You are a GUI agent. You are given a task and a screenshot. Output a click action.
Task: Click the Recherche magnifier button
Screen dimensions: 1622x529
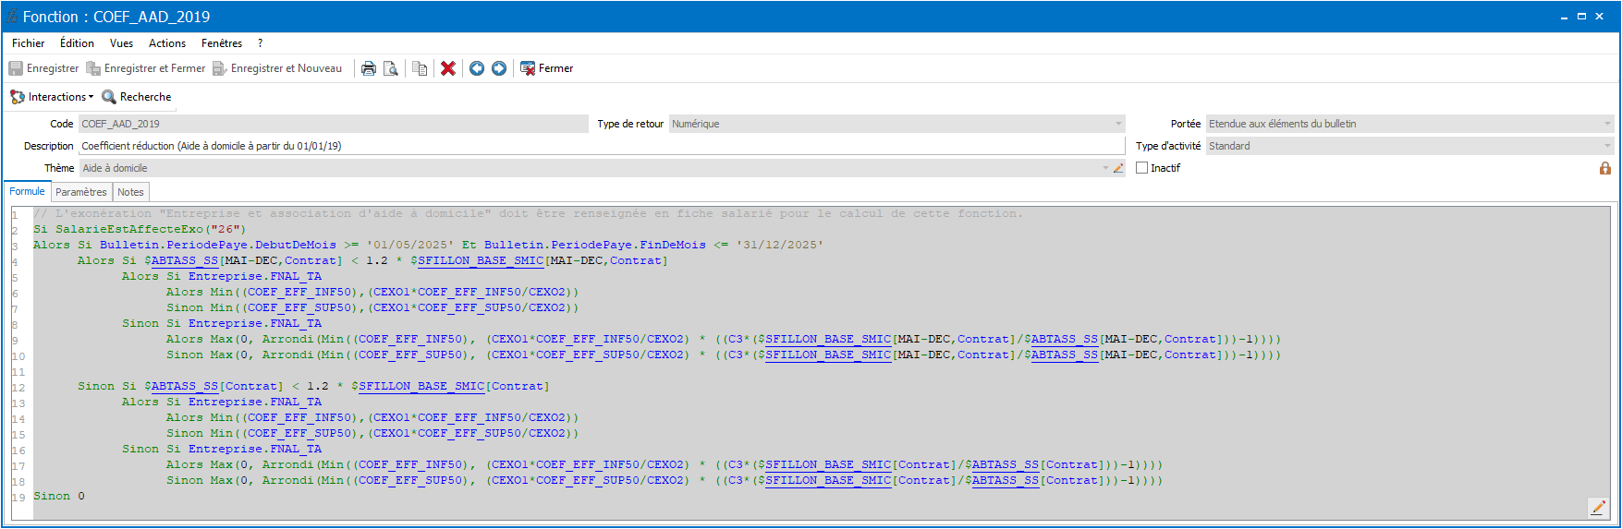[137, 97]
